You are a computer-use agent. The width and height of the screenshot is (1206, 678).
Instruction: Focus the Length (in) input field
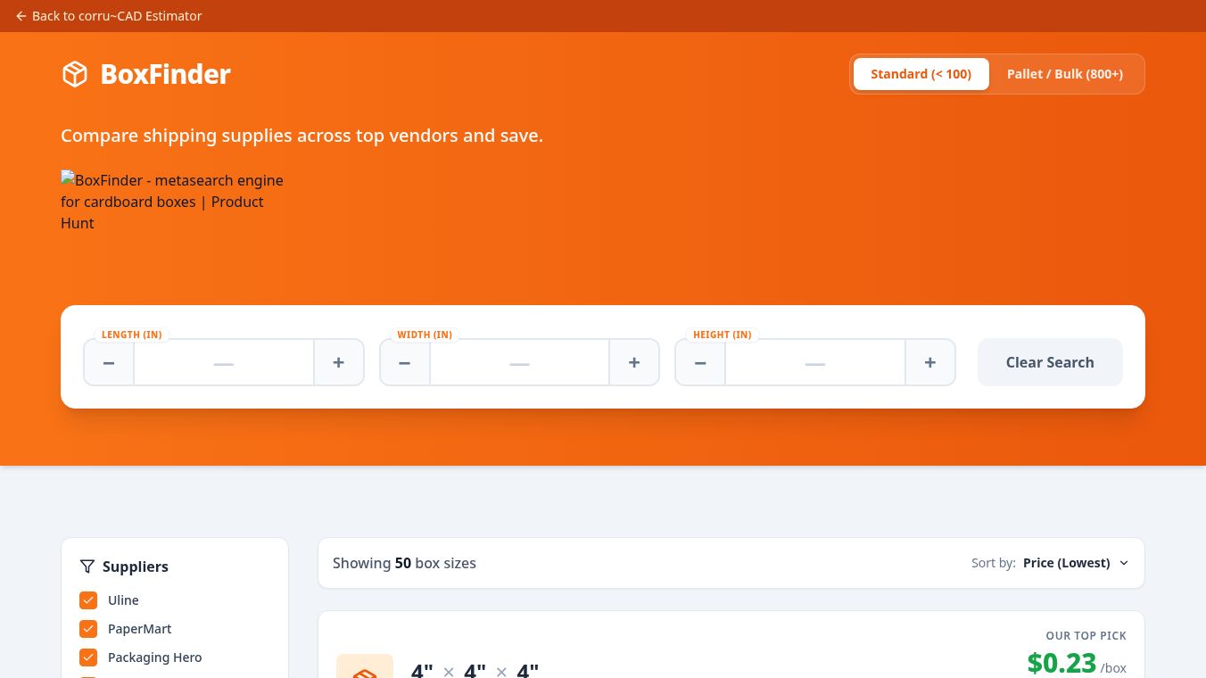224,362
